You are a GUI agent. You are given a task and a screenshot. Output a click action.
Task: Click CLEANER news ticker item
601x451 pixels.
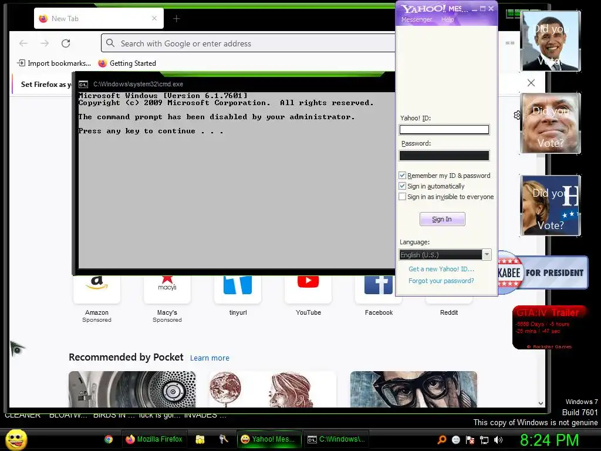point(23,415)
